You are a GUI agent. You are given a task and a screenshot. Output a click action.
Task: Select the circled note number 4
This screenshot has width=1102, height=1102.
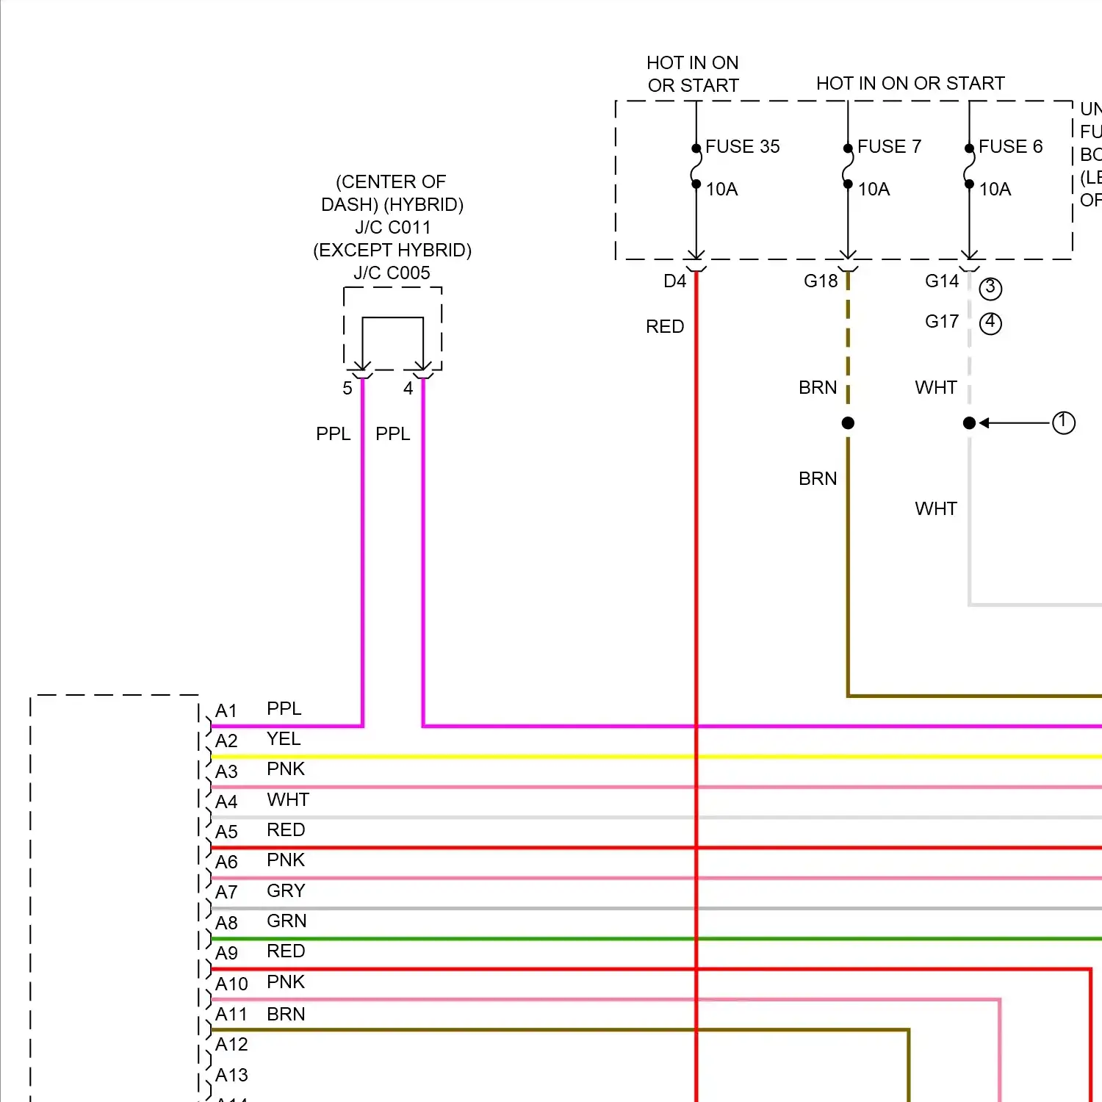(990, 323)
